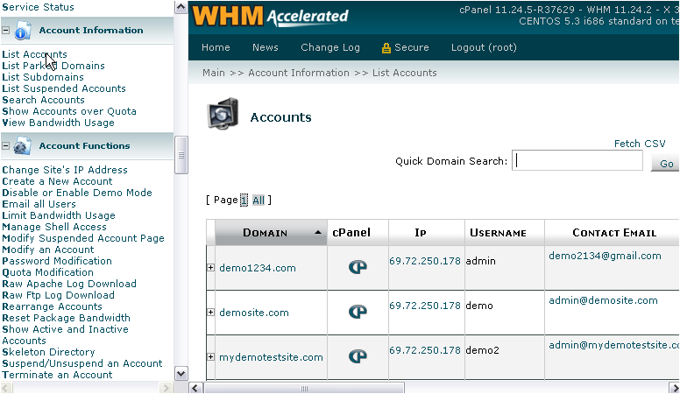Open View Bandwidth Usage
Screen dimensions: 680x394
tap(58, 123)
